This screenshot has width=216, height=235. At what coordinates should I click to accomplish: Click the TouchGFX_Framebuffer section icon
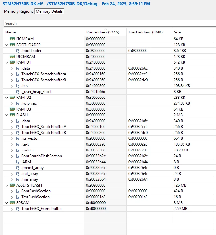pos(17,209)
